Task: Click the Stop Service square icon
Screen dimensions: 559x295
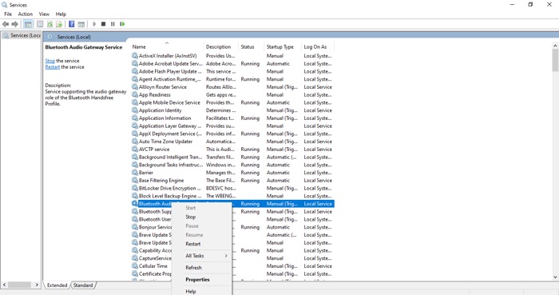Action: (x=103, y=24)
